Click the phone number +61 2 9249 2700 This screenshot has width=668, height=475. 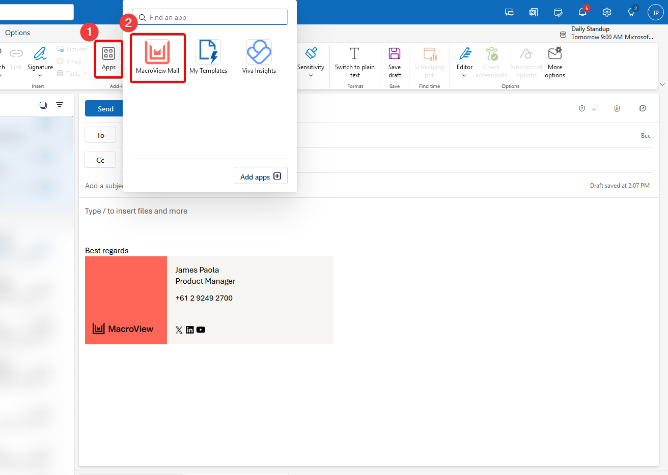(204, 298)
